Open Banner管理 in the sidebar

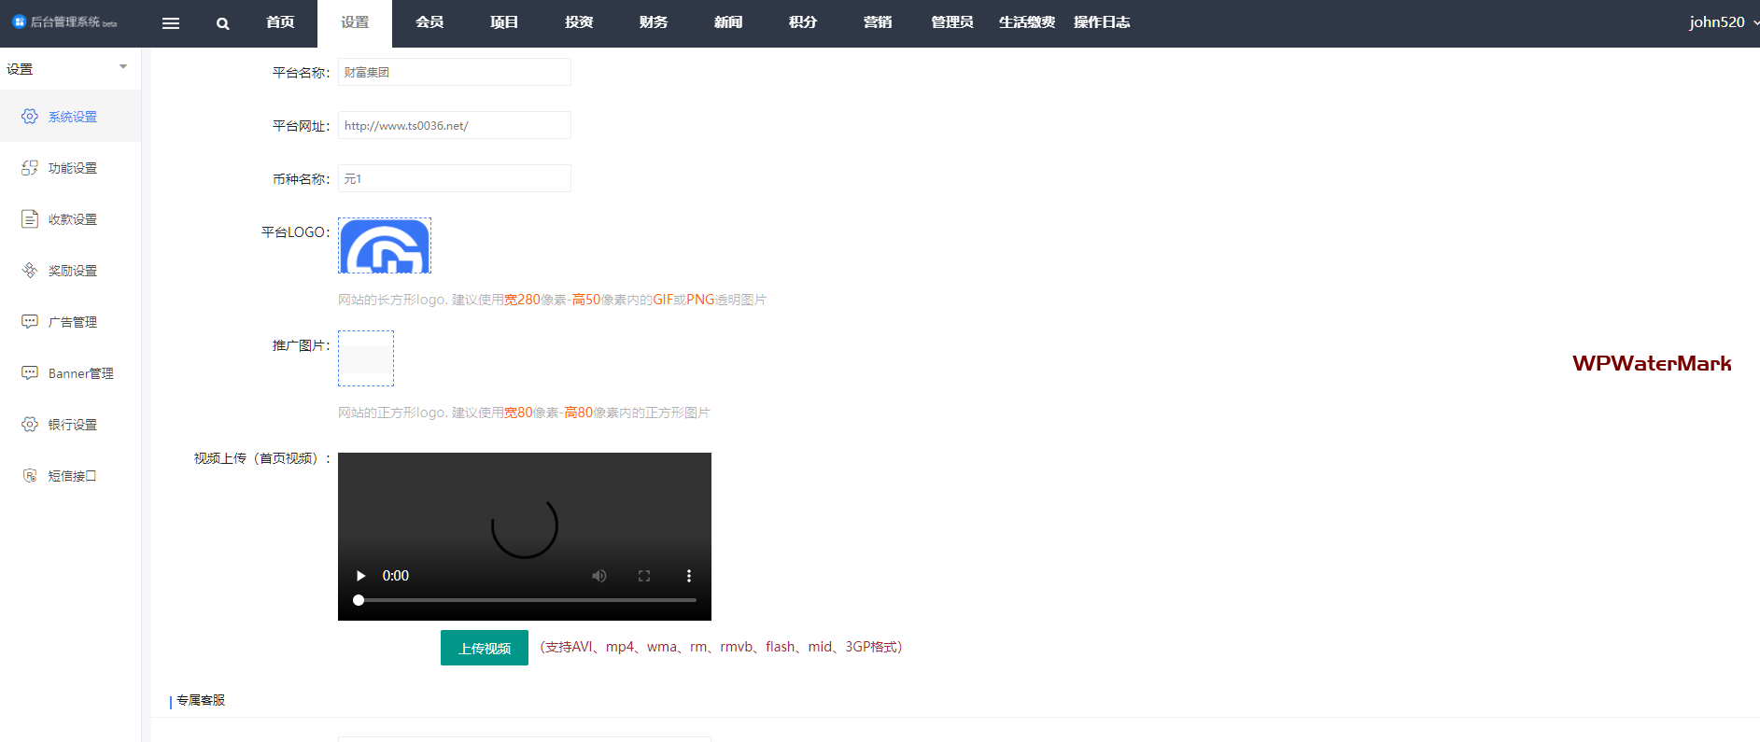[x=80, y=373]
